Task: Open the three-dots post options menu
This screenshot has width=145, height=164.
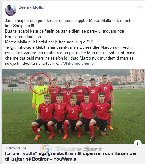Action: point(140,7)
